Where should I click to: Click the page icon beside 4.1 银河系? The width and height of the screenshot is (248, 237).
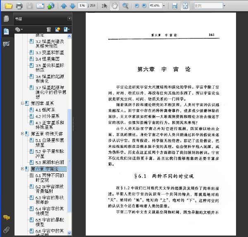(x=32, y=110)
